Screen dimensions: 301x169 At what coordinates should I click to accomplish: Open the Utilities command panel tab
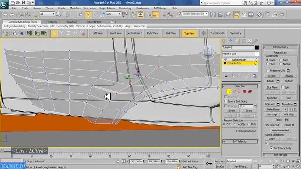pyautogui.click(x=256, y=41)
